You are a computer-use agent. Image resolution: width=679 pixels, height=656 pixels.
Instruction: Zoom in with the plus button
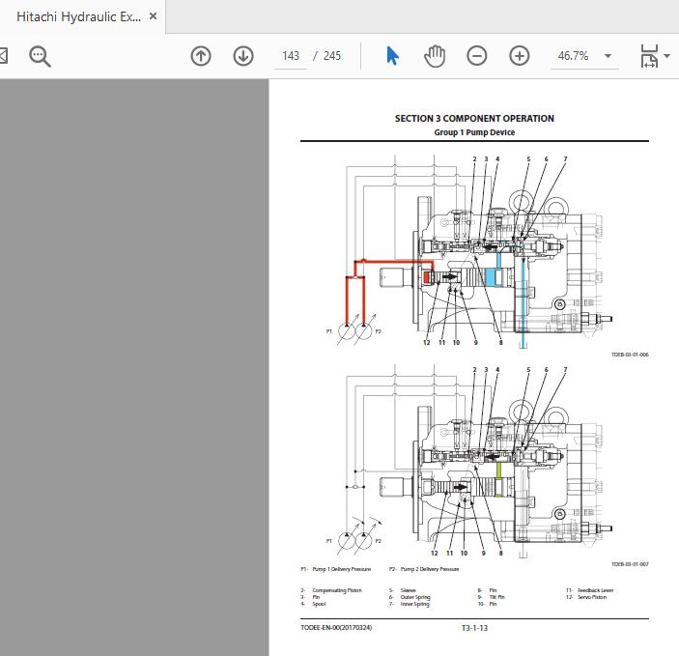coord(520,56)
